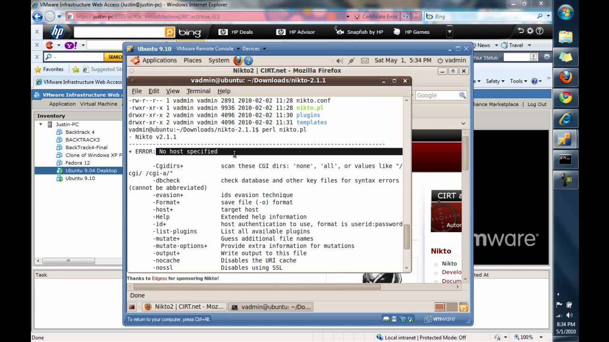
Task: Select Fedora 12 virtual machine
Action: coord(73,163)
